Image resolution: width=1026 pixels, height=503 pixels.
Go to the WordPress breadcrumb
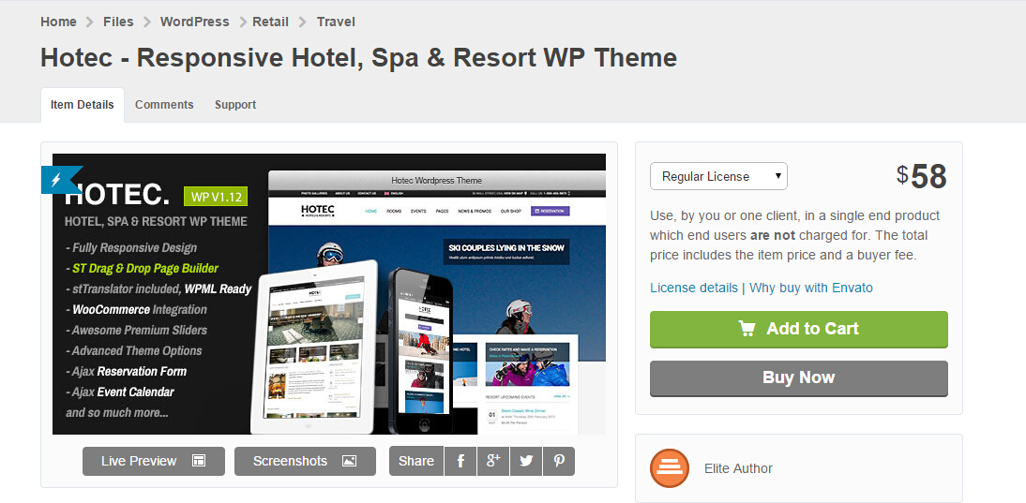coord(194,22)
